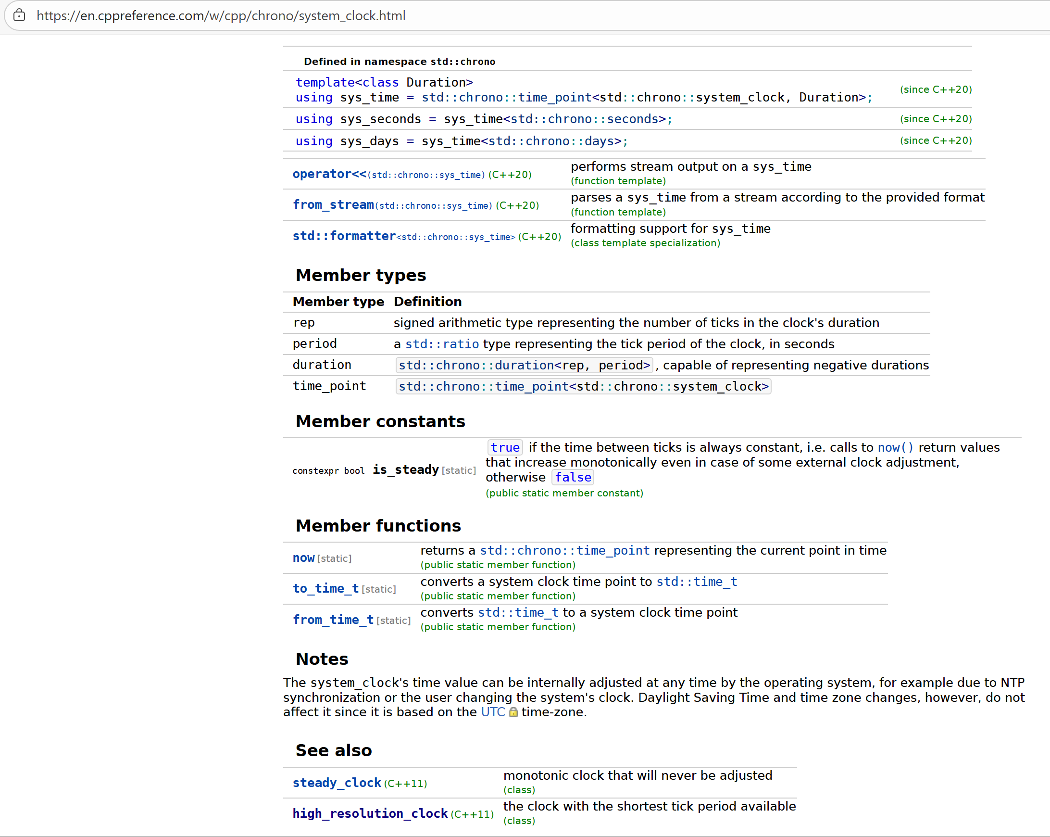This screenshot has width=1050, height=837.
Task: Open the from_stream function page
Action: [333, 204]
